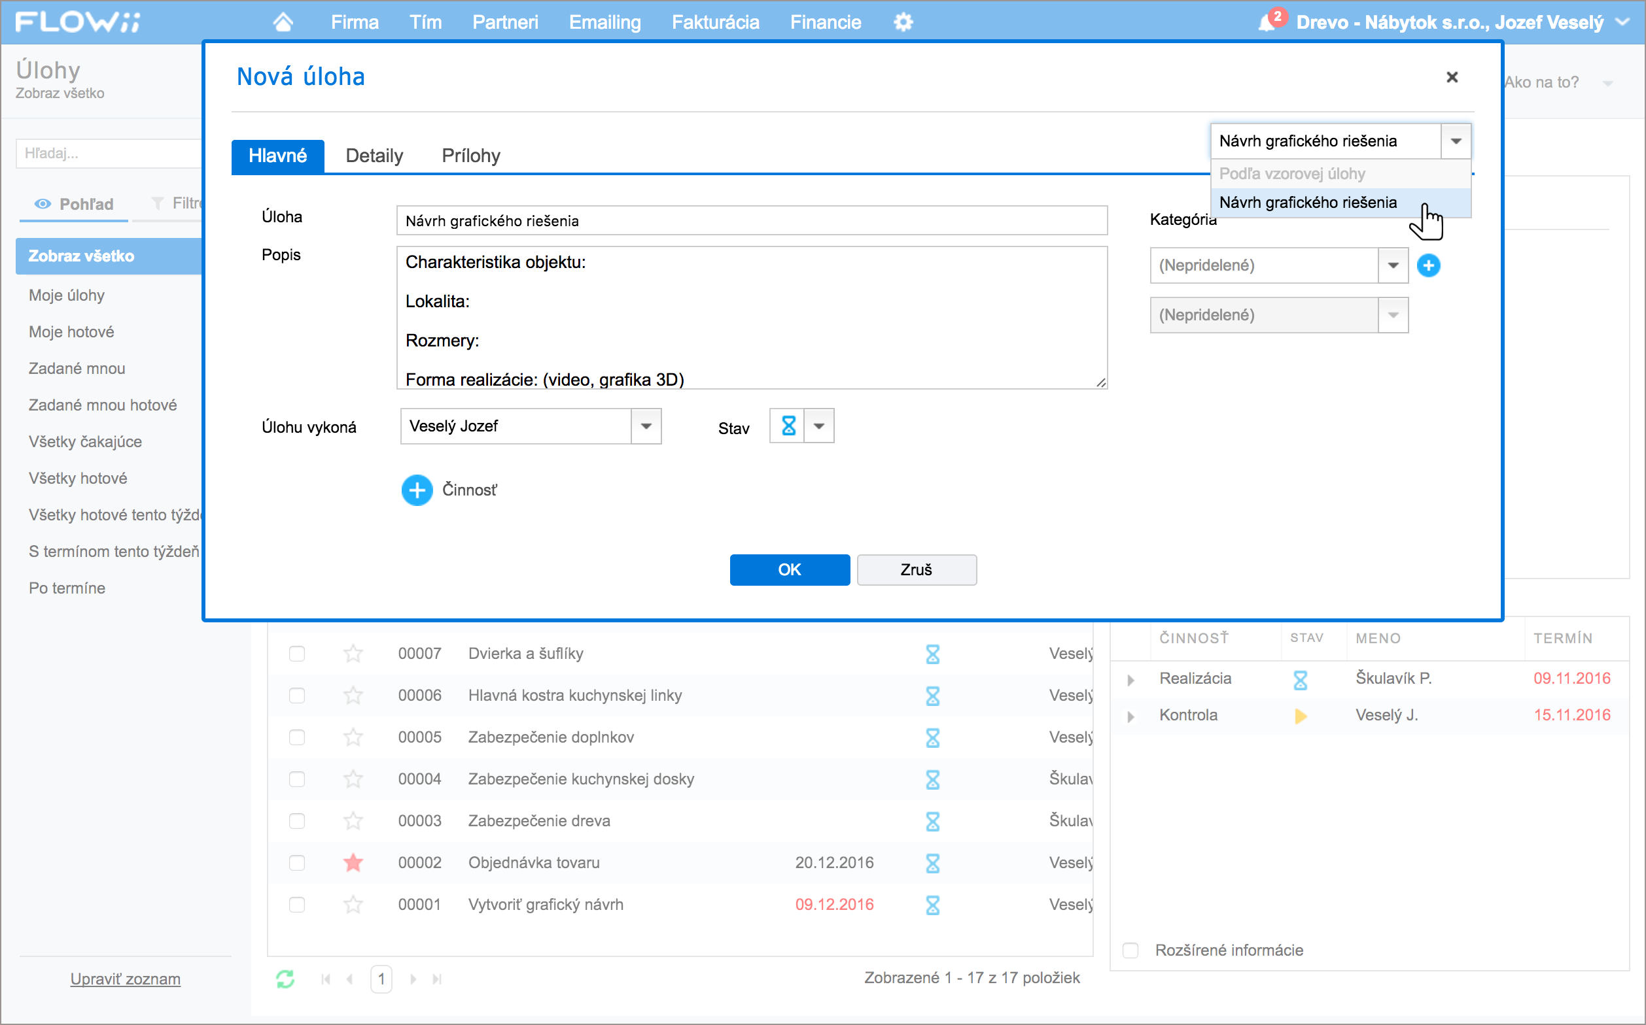Switch to the Detaily tab
This screenshot has width=1646, height=1025.
(x=374, y=155)
